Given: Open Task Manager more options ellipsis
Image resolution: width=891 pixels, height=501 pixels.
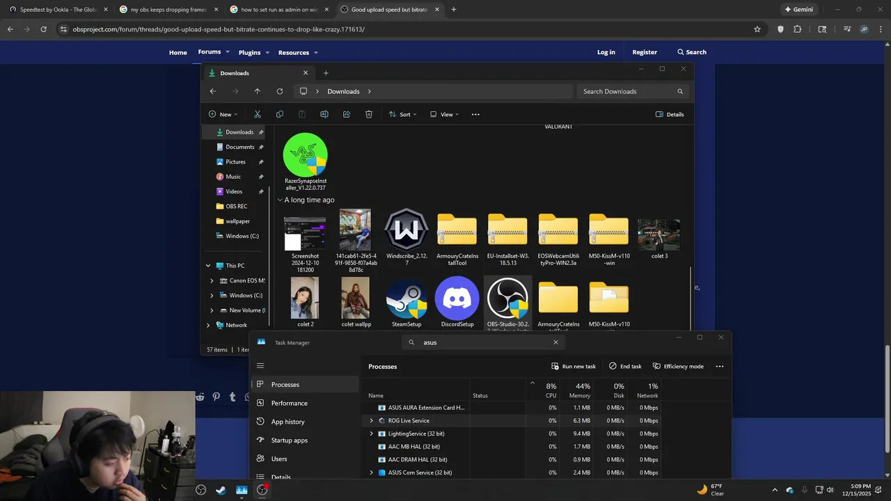Looking at the screenshot, I should 720,366.
